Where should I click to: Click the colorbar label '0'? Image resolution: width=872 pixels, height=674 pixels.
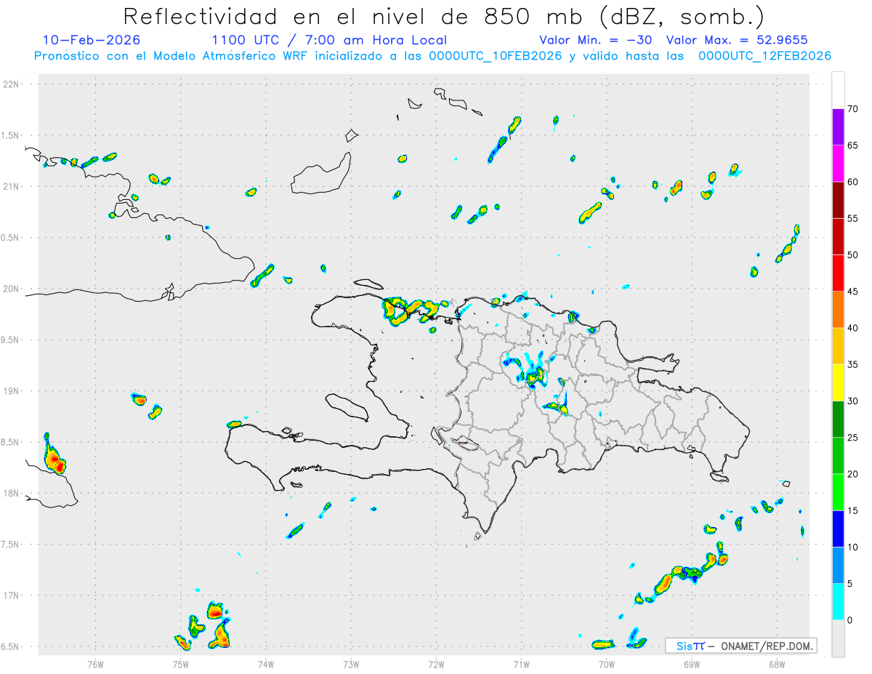tap(850, 621)
